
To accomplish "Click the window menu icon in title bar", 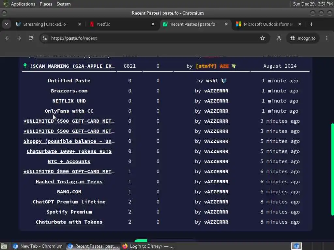I will [4, 13].
